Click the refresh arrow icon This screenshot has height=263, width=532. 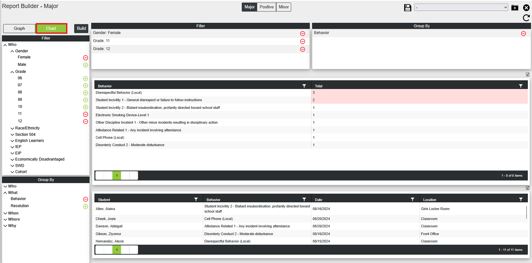tap(526, 18)
